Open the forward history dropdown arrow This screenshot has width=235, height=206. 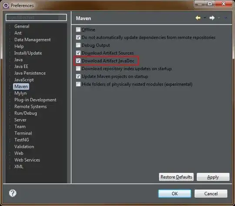coord(219,18)
